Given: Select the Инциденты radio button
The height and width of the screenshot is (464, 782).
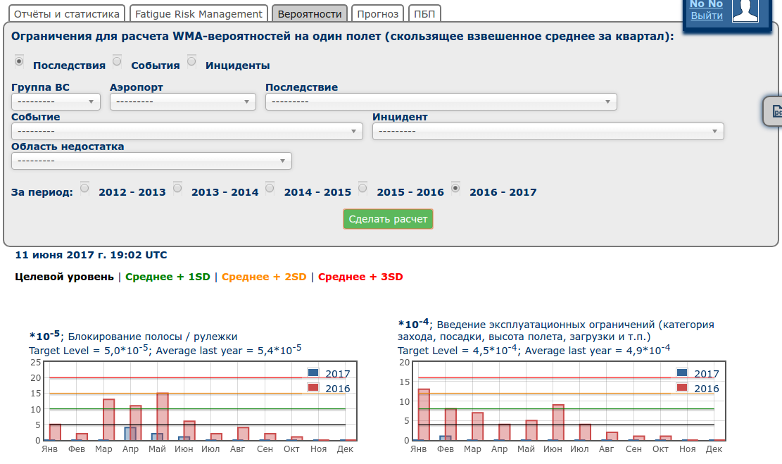Looking at the screenshot, I should tap(191, 62).
